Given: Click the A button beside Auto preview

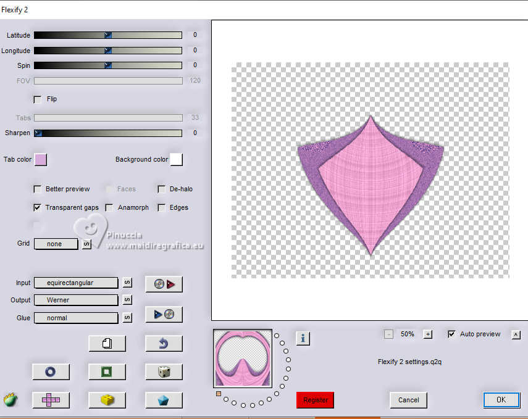Looking at the screenshot, I should click(x=516, y=334).
